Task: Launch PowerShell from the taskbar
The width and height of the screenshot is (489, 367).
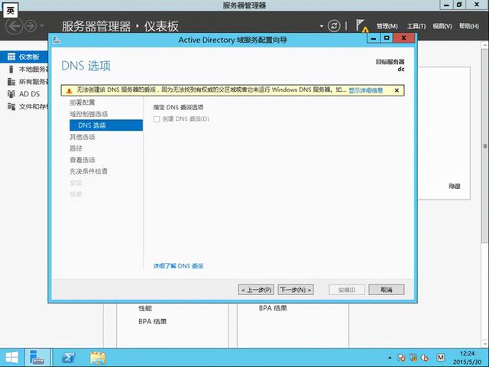Action: tap(68, 358)
